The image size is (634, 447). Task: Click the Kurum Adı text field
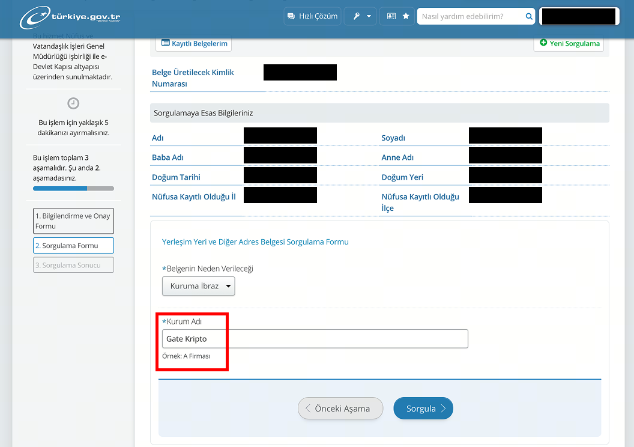pyautogui.click(x=315, y=339)
